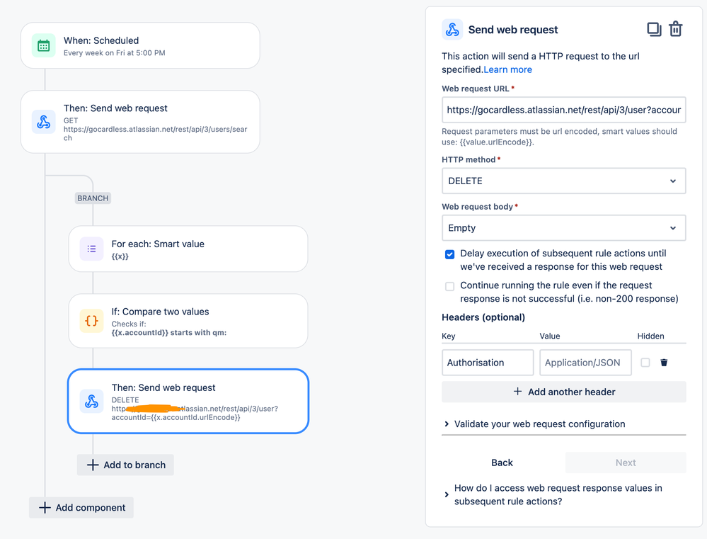Expand How do I access response values
707x539 pixels.
pos(558,495)
